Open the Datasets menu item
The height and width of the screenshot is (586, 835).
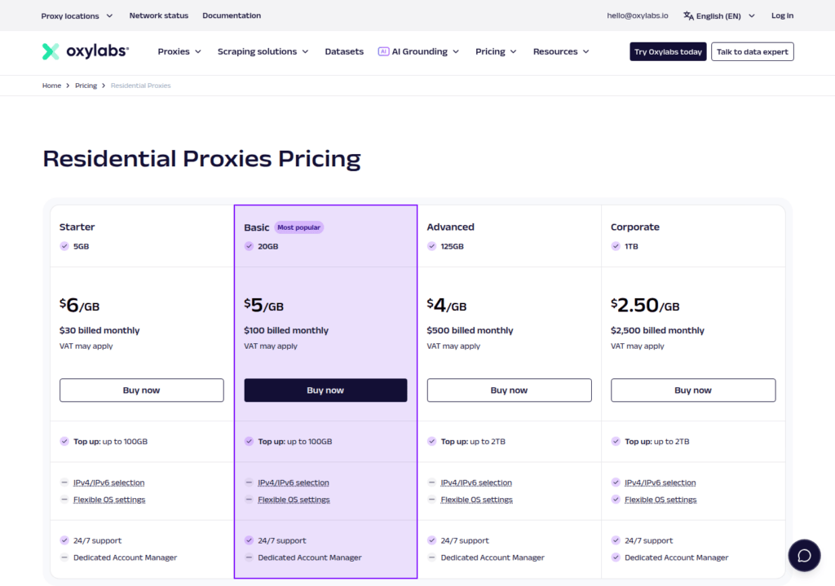(344, 51)
